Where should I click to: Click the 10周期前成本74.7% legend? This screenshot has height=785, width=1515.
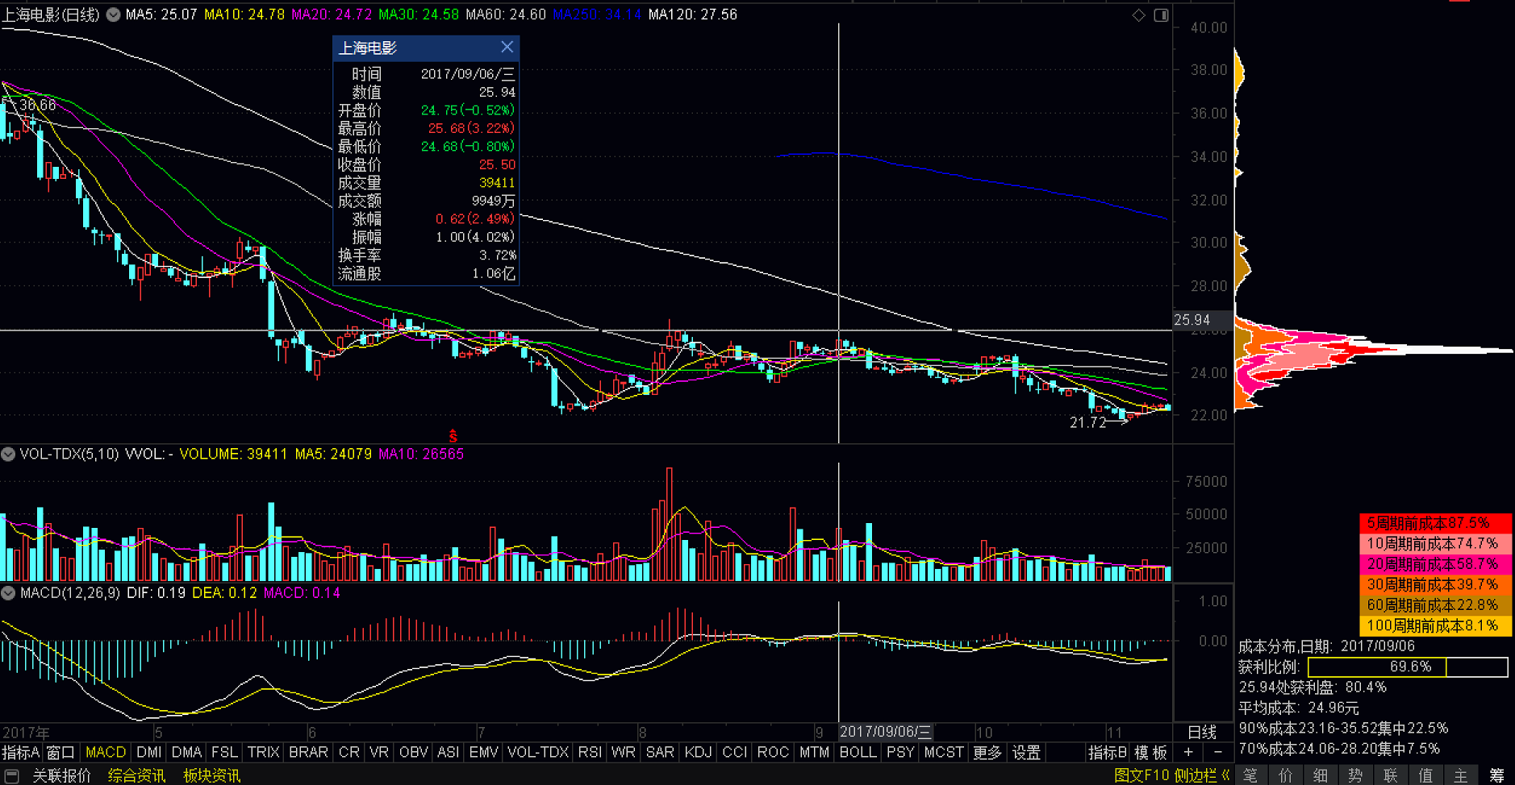1435,544
